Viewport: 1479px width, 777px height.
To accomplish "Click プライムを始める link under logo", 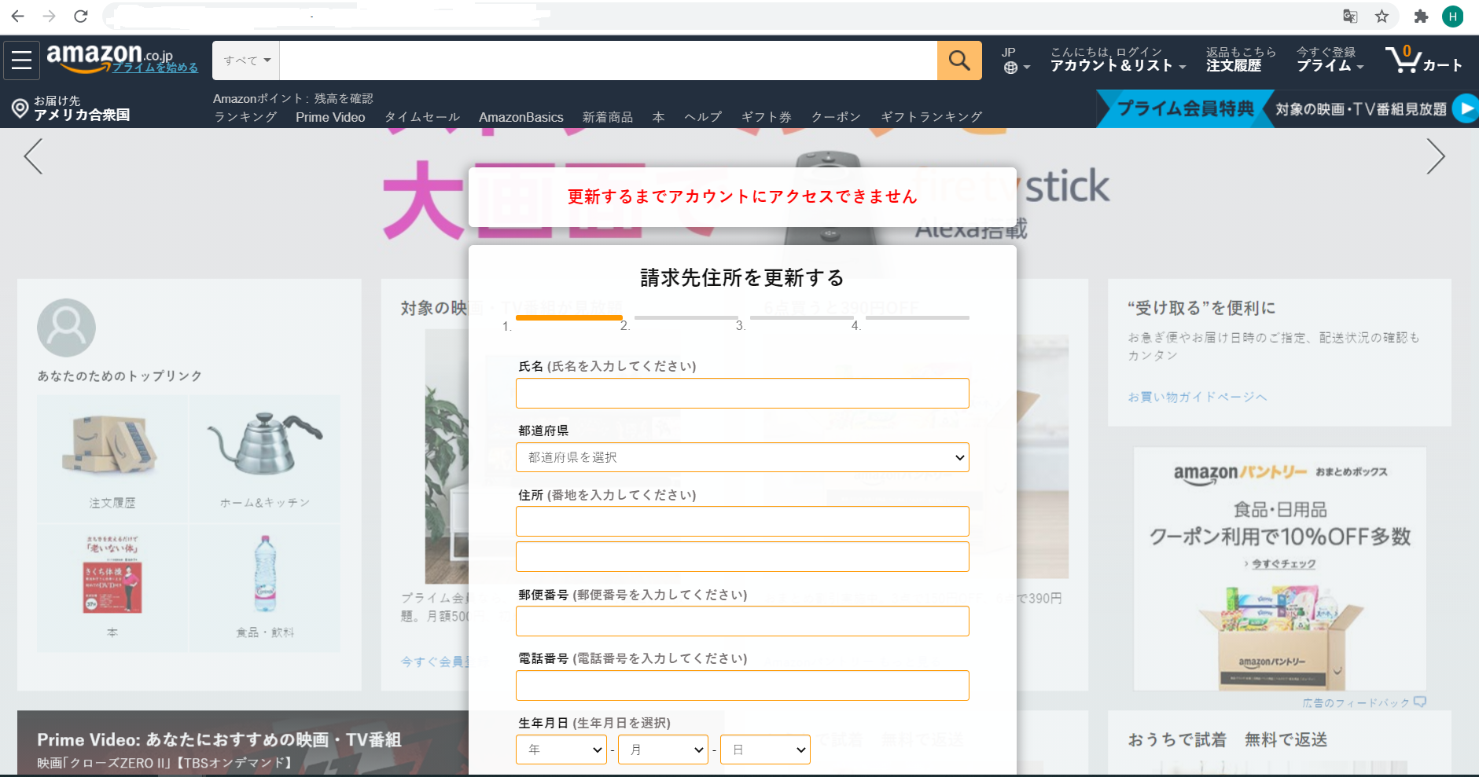I will pyautogui.click(x=155, y=68).
